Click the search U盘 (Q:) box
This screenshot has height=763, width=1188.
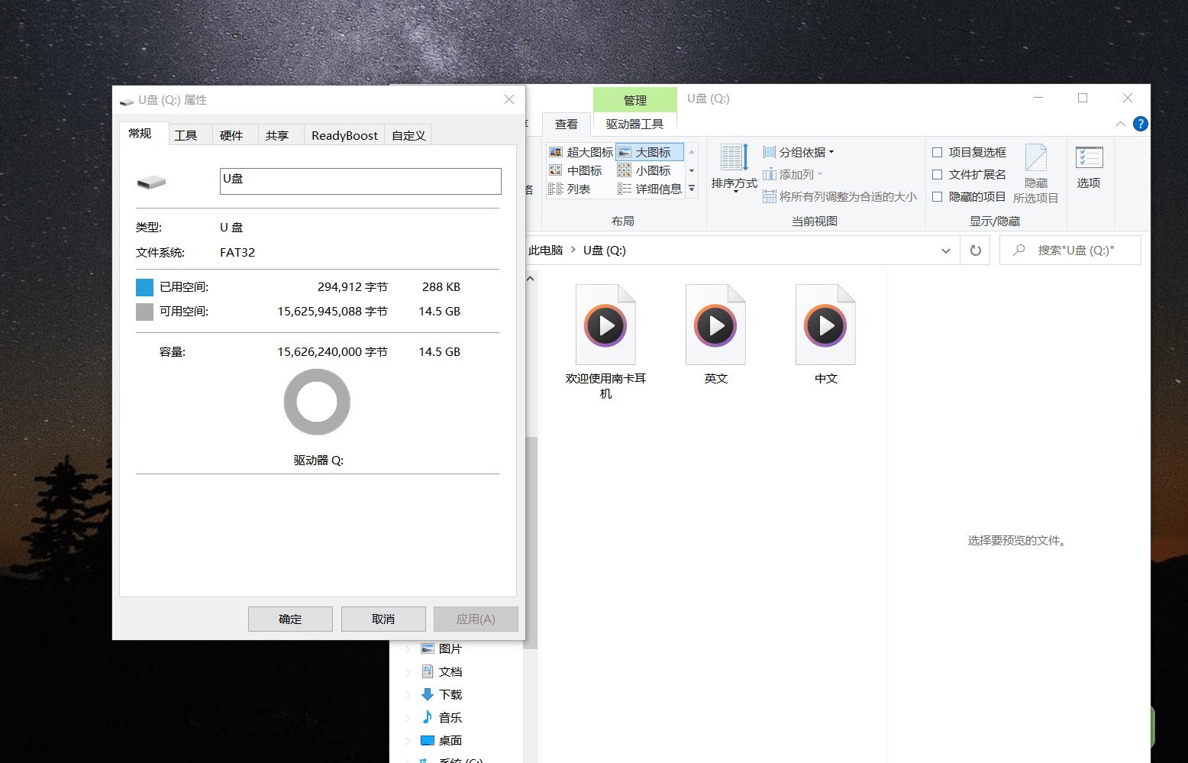[1070, 251]
